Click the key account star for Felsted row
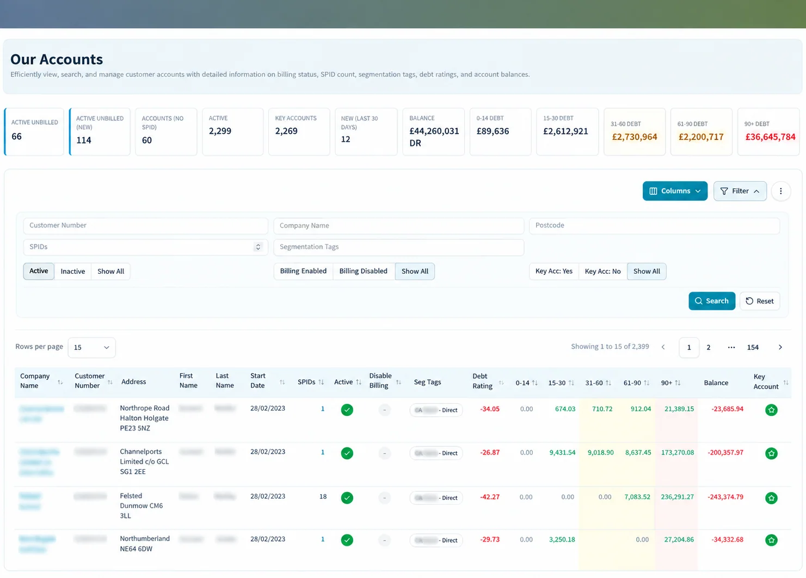 pyautogui.click(x=771, y=497)
